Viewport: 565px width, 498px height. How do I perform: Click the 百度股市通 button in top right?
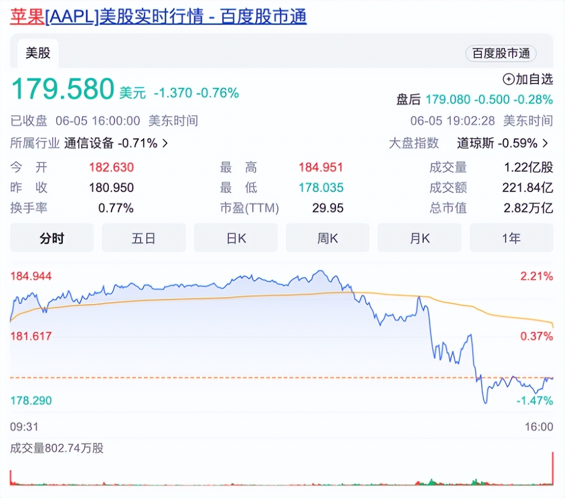tap(501, 53)
